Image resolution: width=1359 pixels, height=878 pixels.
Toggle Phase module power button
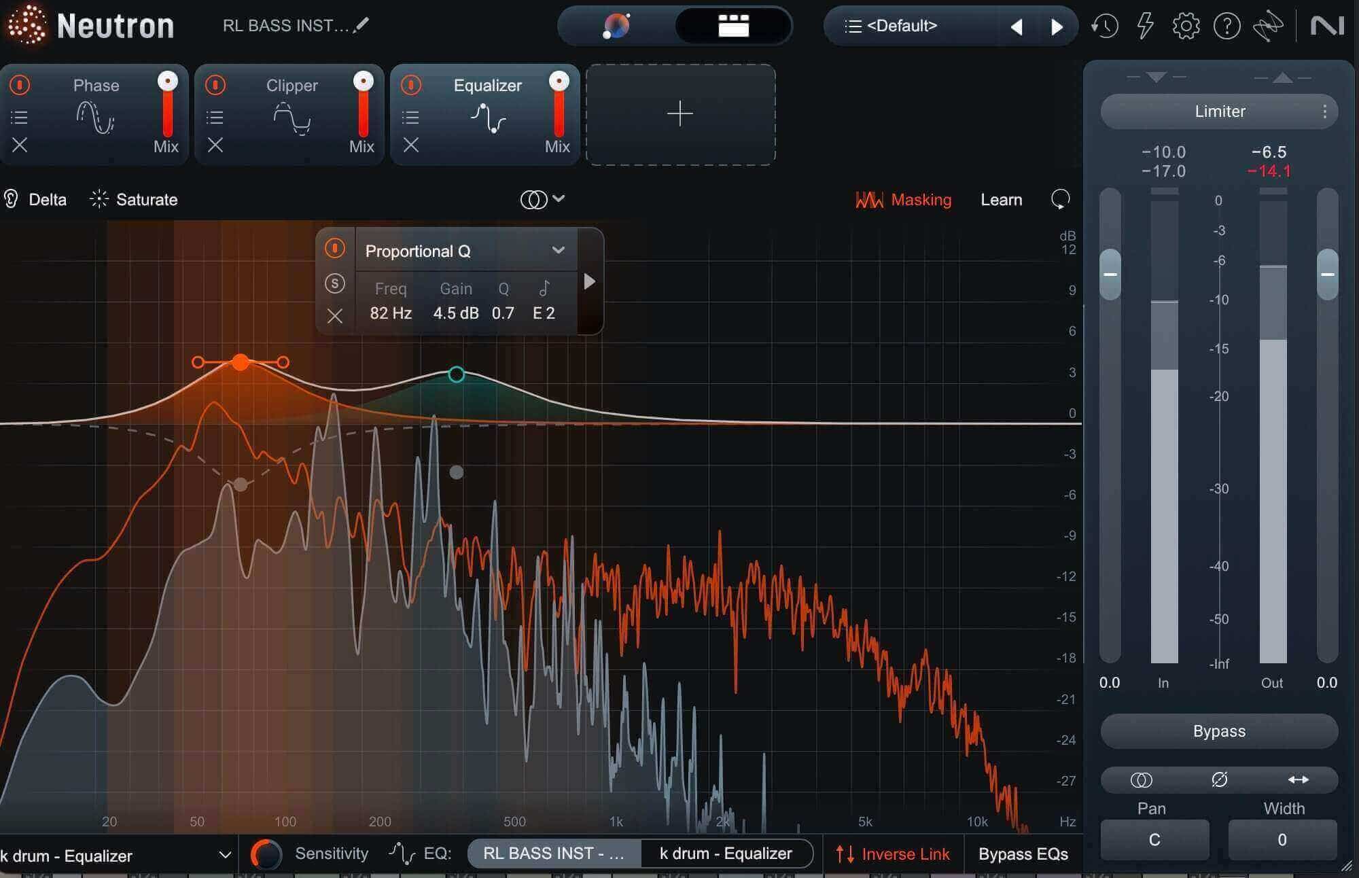(x=20, y=85)
